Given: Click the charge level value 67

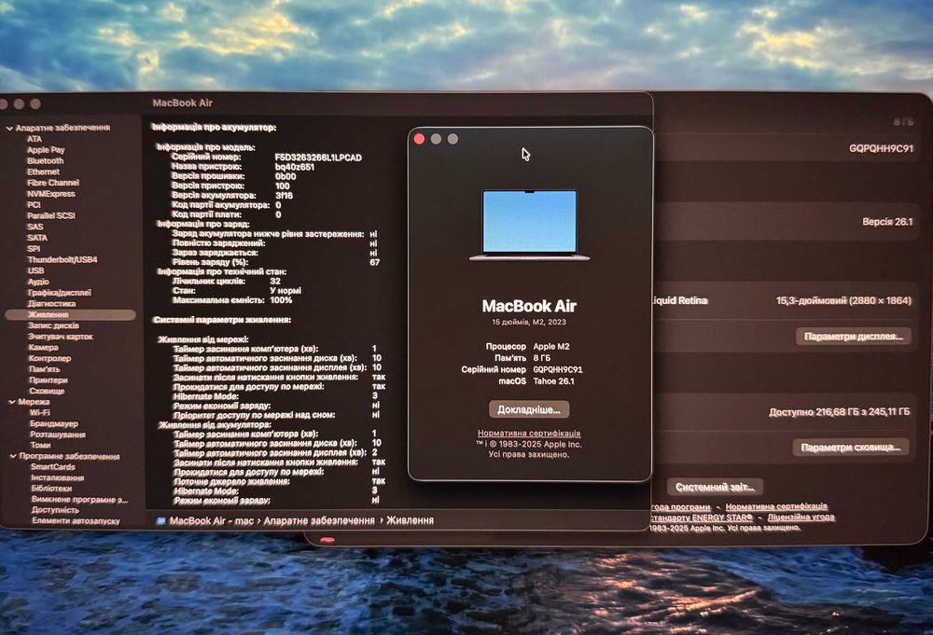Looking at the screenshot, I should click(x=374, y=262).
